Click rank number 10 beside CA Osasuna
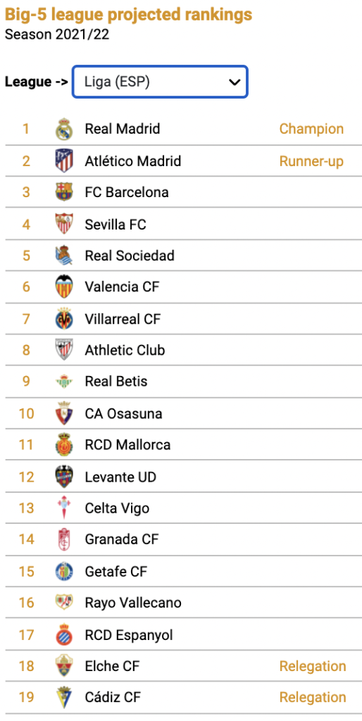Image resolution: width=362 pixels, height=721 pixels. 26,413
